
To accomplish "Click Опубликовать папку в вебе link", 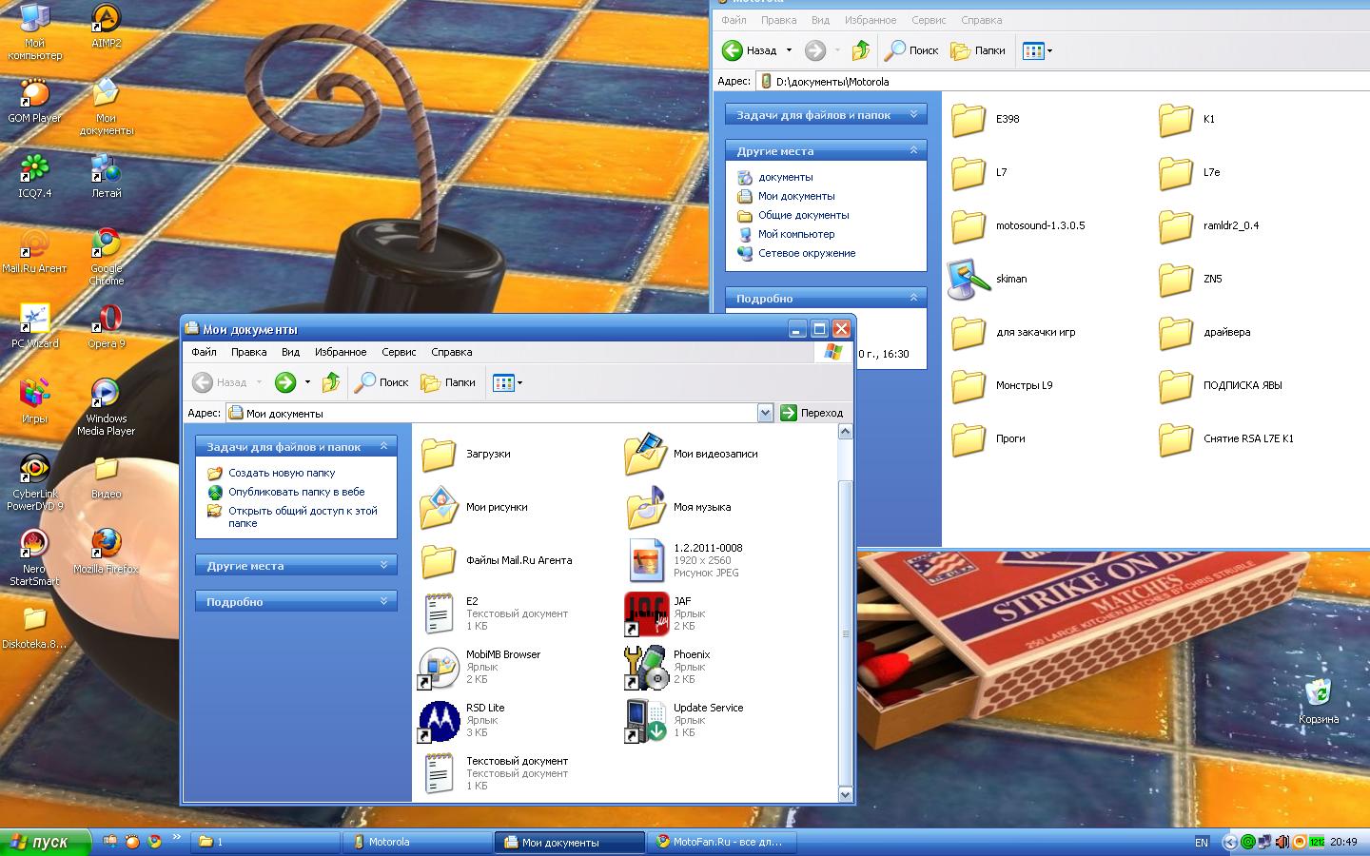I will point(297,492).
